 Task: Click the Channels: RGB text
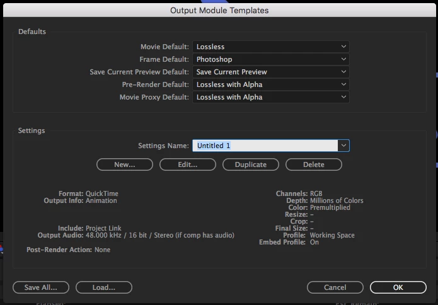pyautogui.click(x=299, y=193)
